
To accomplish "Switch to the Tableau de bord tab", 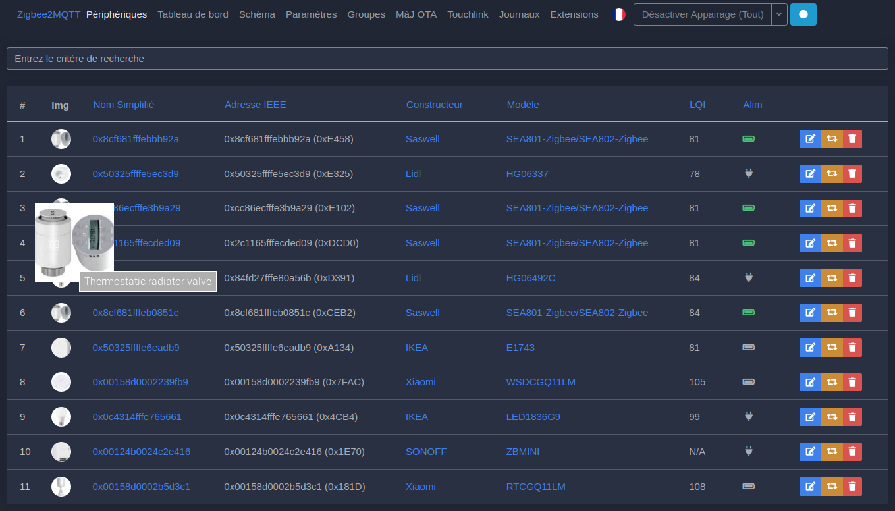I will 193,14.
